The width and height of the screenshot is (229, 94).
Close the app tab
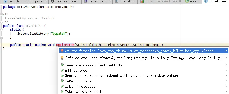(198, 1)
